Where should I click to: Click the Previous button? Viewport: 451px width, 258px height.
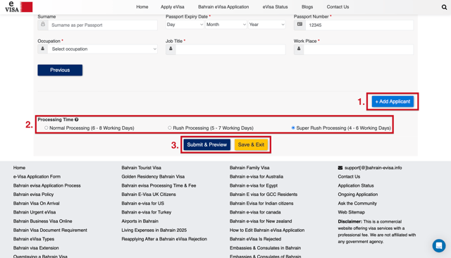60,70
